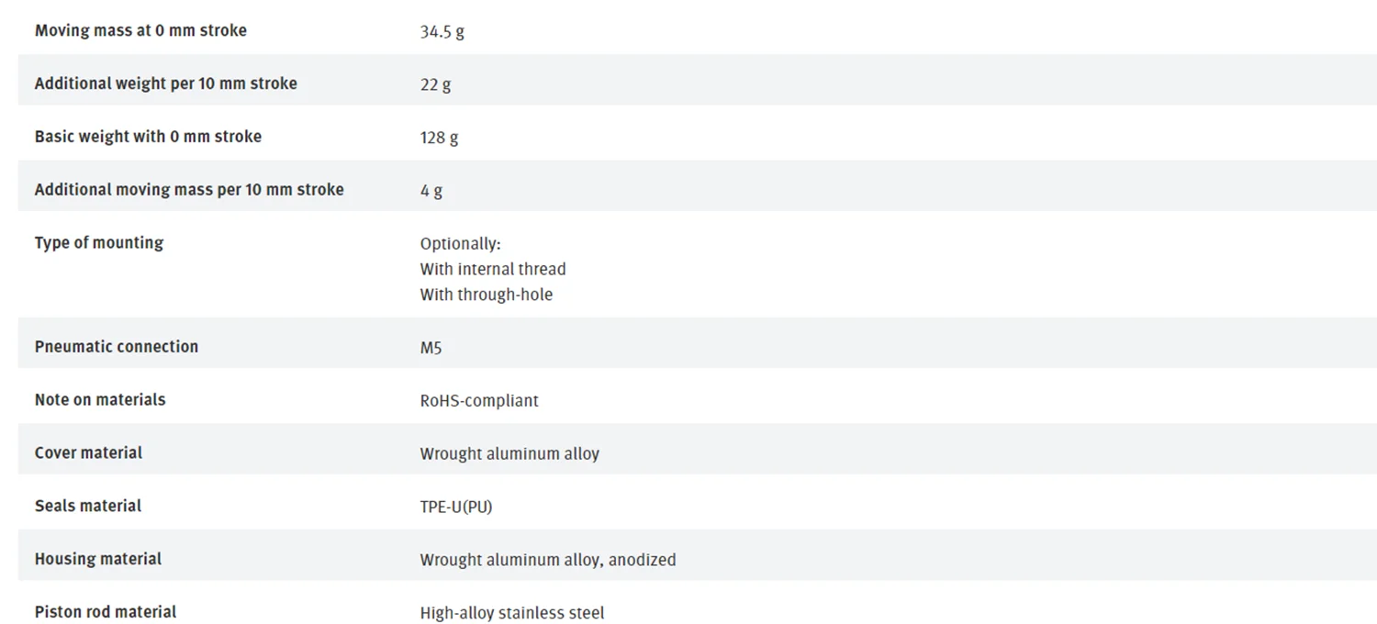Click "Additional moving mass per 10 mm stroke"
Viewport: 1377px width, 624px height.
(189, 190)
